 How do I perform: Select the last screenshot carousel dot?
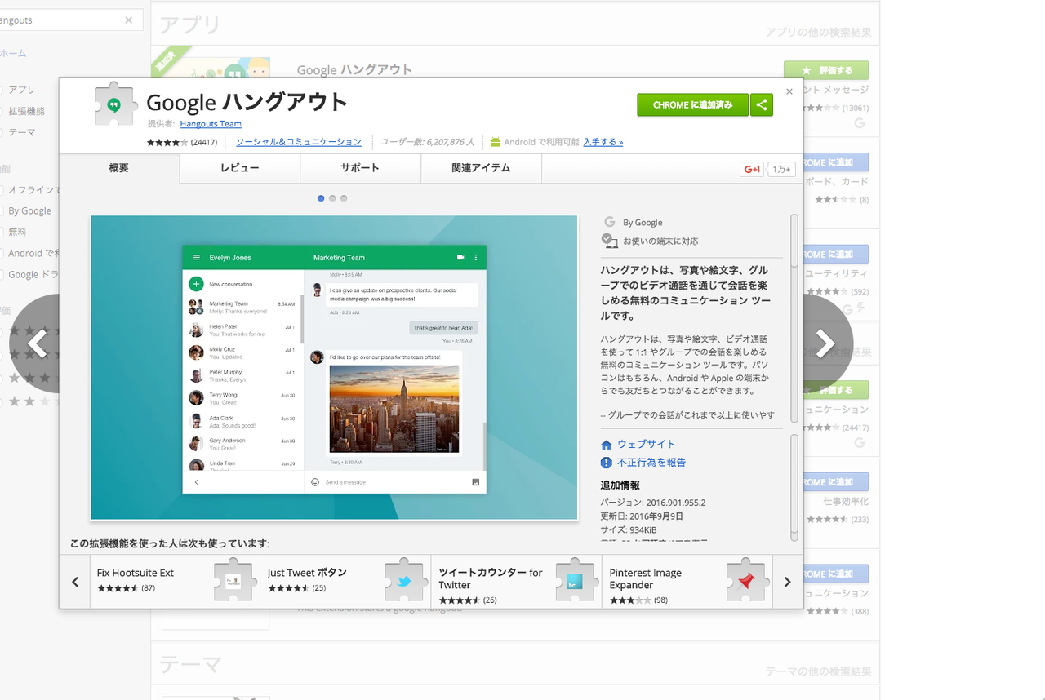click(344, 198)
